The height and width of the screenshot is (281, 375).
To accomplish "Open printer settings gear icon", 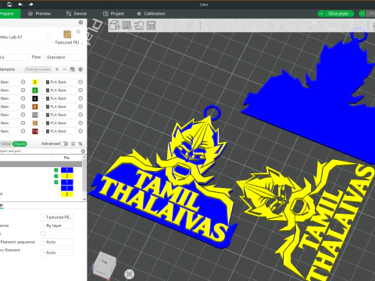I will [80, 23].
